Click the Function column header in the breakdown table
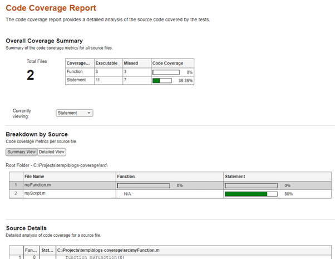 tap(126, 177)
